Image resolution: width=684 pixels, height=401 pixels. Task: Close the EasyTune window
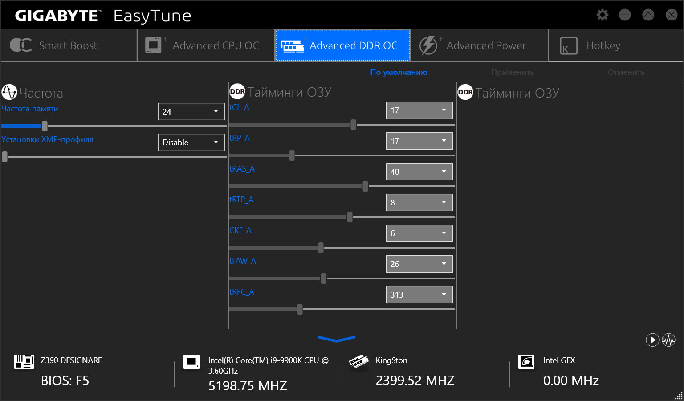[672, 15]
